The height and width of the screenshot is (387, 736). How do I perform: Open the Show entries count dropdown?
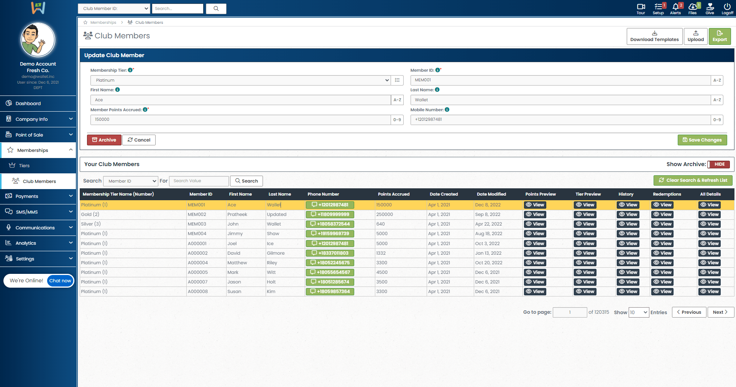coord(639,313)
